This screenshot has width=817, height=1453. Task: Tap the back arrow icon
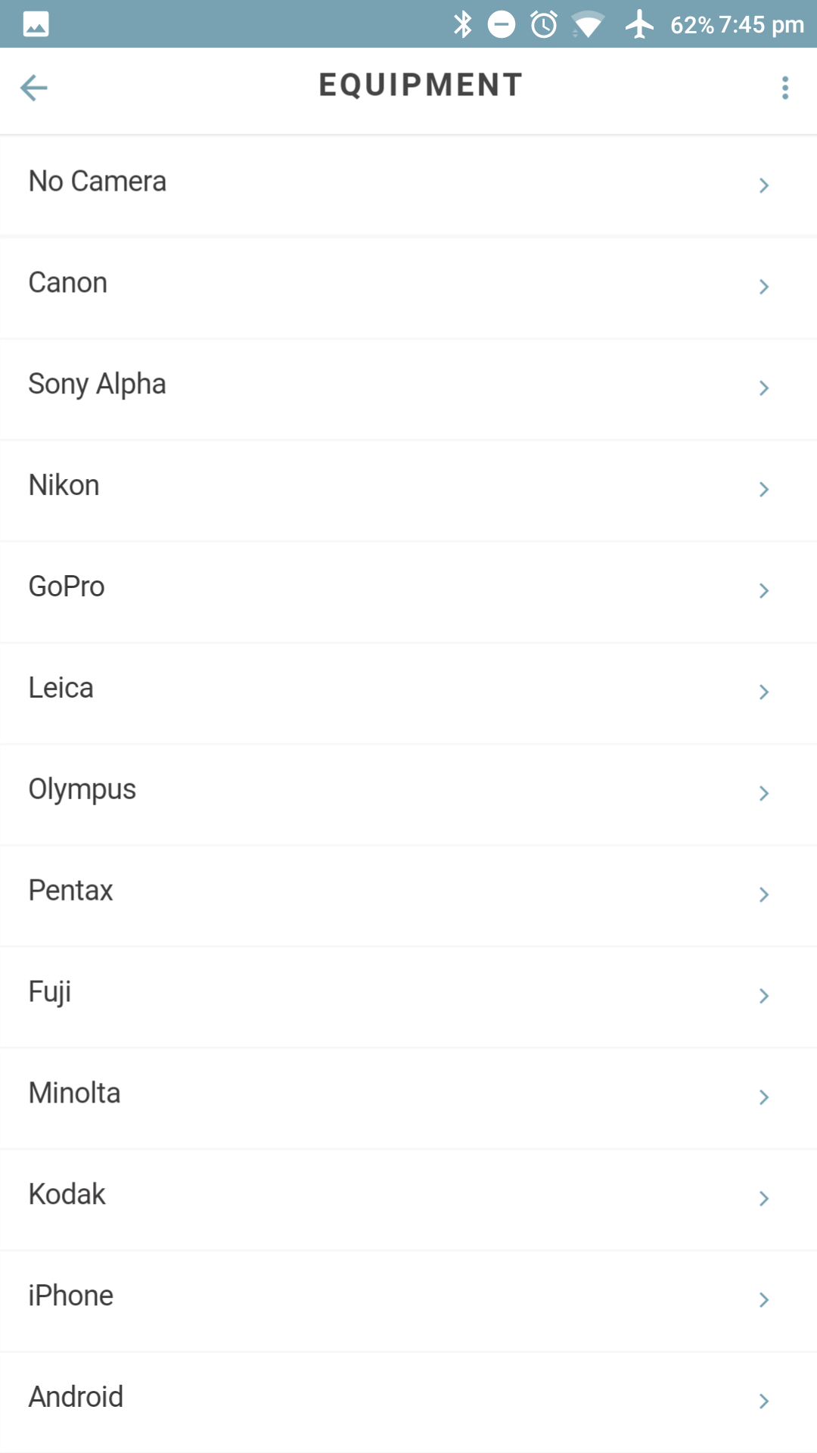(34, 88)
